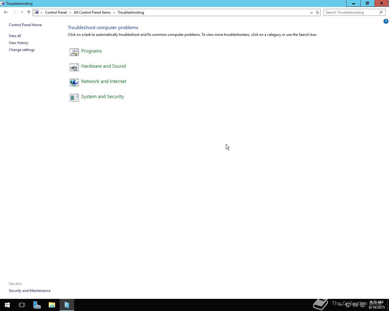Open the recent locations dropdown arrow
389x311 pixels.
tap(22, 12)
